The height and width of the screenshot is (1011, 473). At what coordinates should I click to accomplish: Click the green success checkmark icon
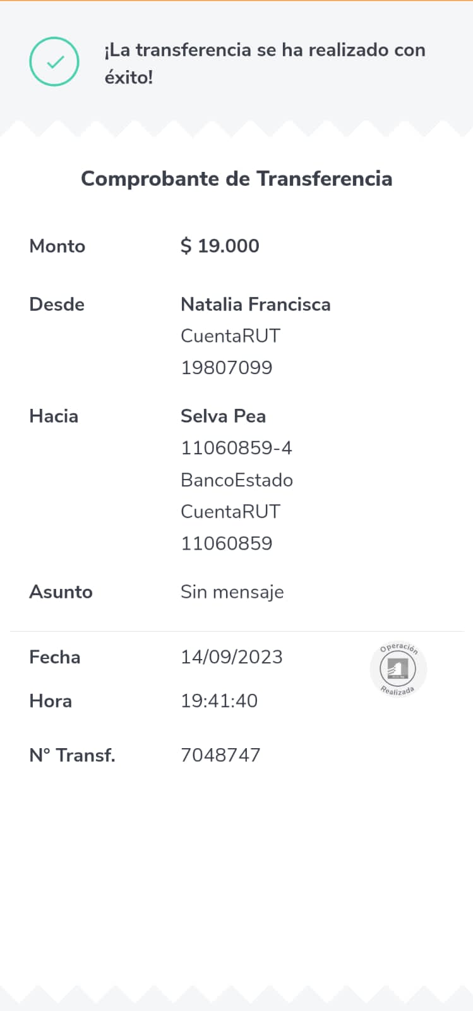(54, 62)
